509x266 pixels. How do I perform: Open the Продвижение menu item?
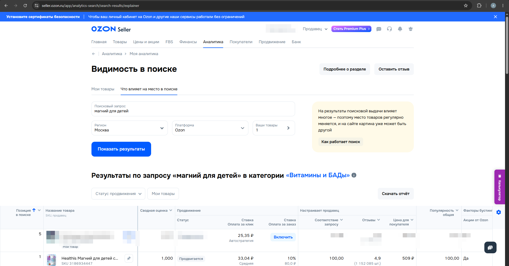pyautogui.click(x=272, y=42)
